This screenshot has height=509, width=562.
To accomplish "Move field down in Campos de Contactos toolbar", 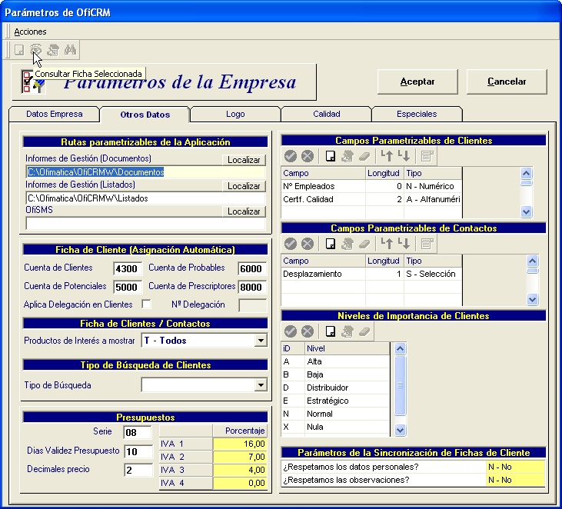I will coord(404,244).
